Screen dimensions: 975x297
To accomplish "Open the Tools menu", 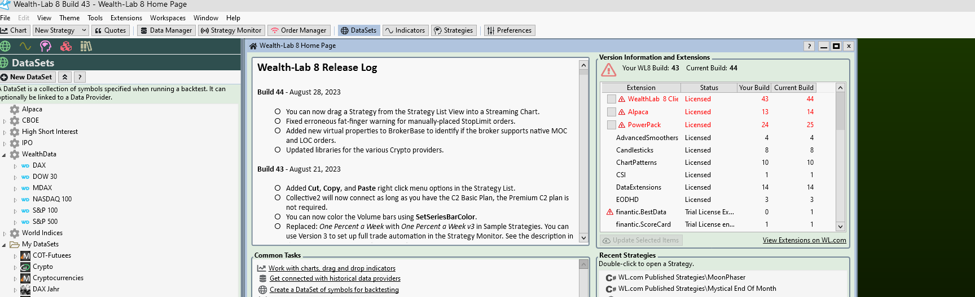I will 95,18.
